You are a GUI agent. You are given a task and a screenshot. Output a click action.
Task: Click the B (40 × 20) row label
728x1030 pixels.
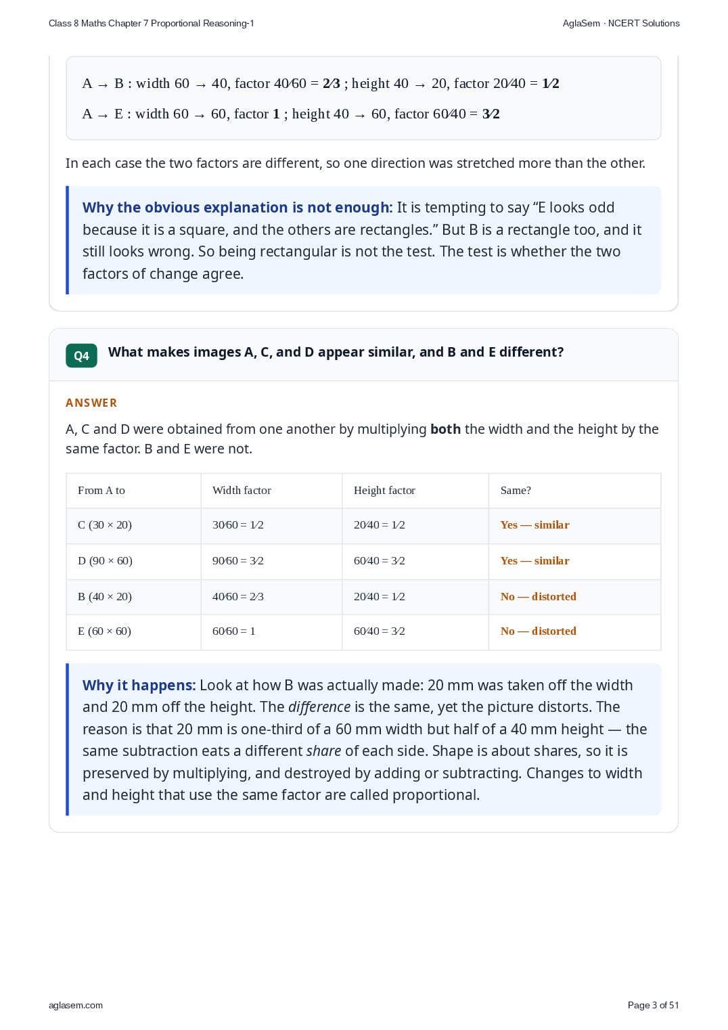coord(105,596)
